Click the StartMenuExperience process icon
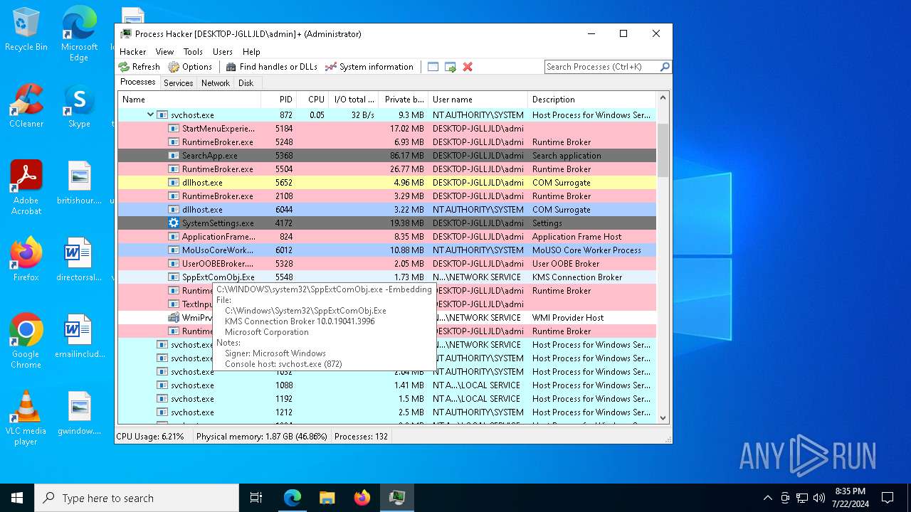This screenshot has width=911, height=512. (x=174, y=129)
